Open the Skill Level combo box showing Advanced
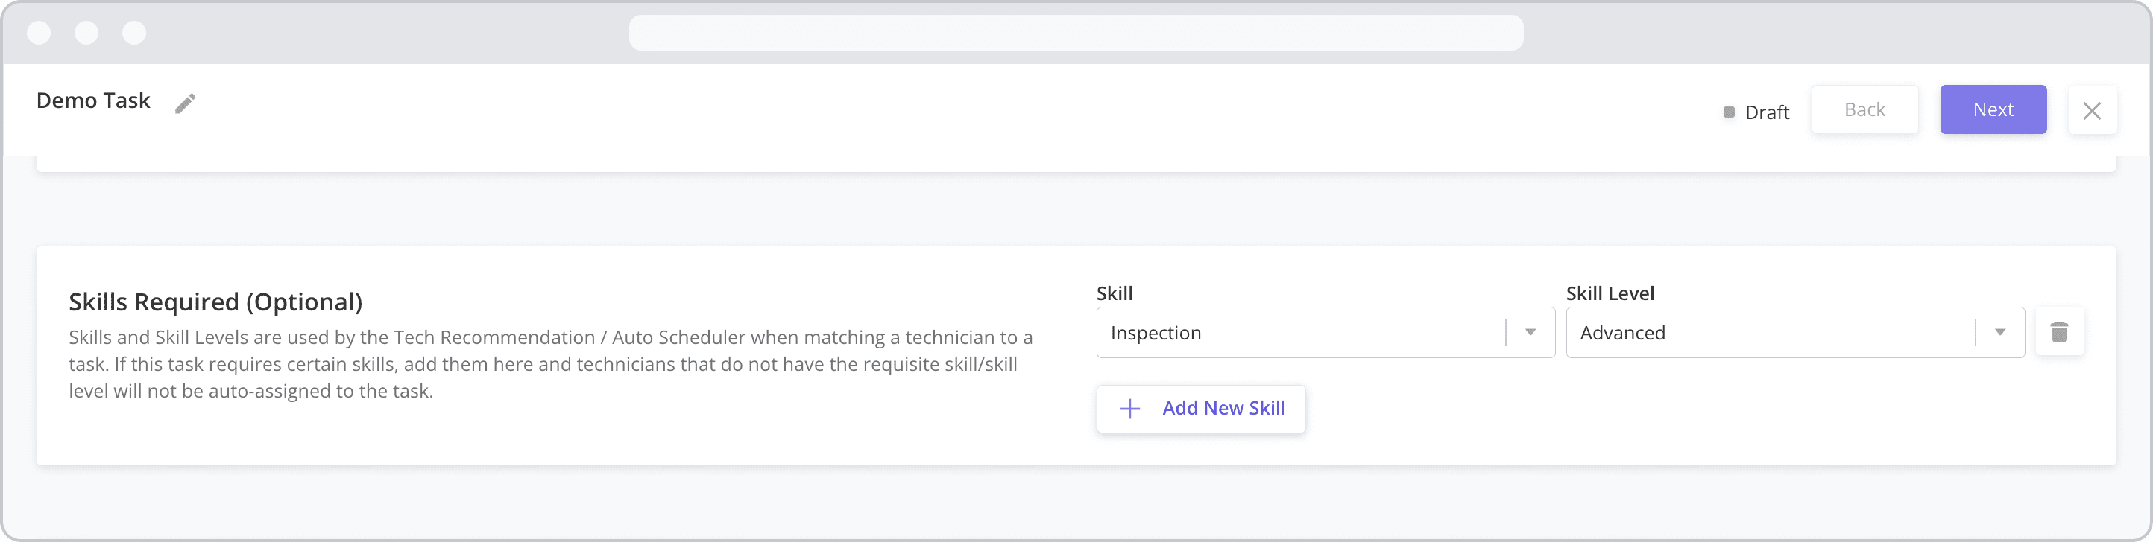2153x542 pixels. click(x=1795, y=332)
